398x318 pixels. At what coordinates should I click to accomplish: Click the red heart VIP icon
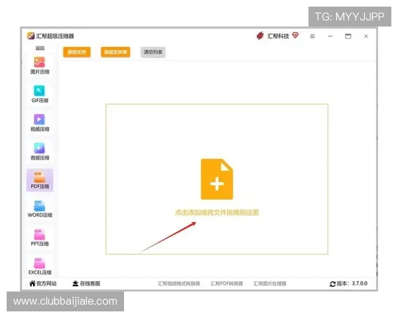(x=295, y=35)
